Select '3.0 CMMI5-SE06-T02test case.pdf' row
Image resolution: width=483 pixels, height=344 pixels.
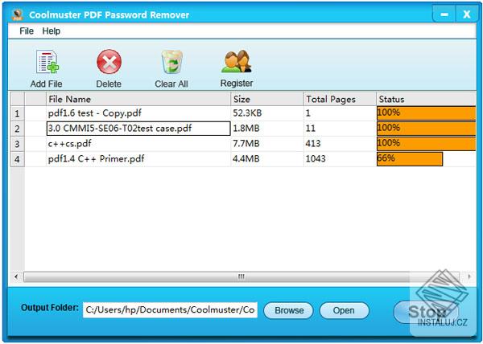pos(138,128)
